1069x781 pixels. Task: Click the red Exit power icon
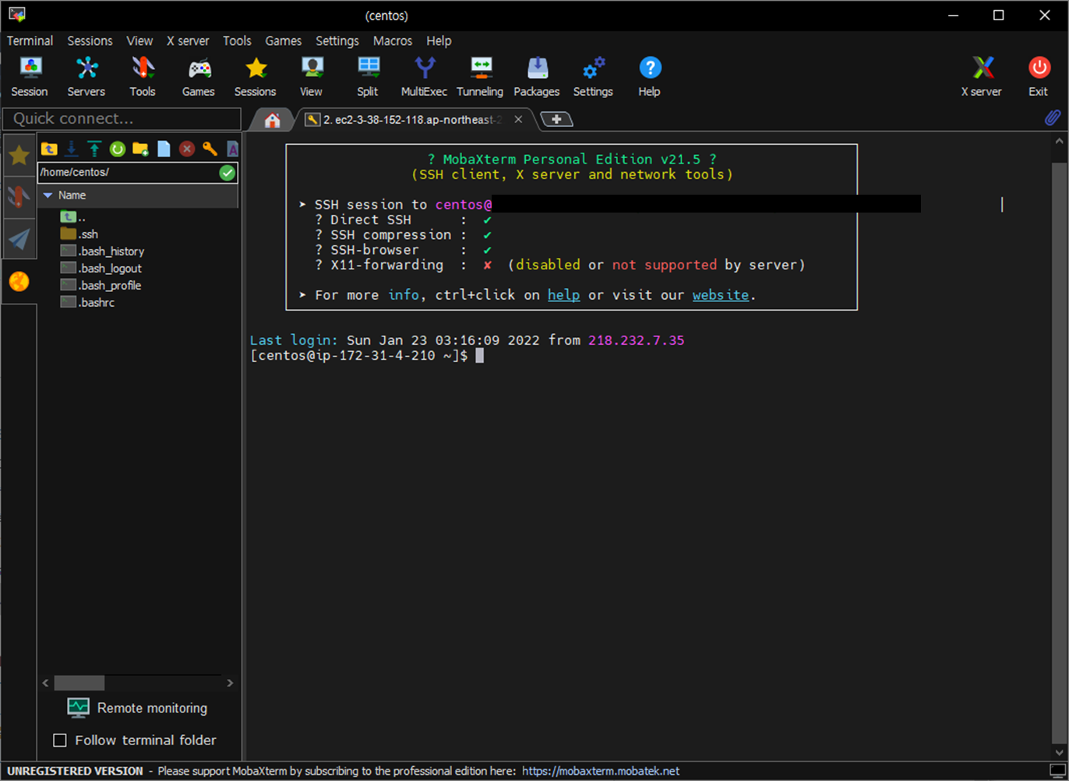[1039, 76]
